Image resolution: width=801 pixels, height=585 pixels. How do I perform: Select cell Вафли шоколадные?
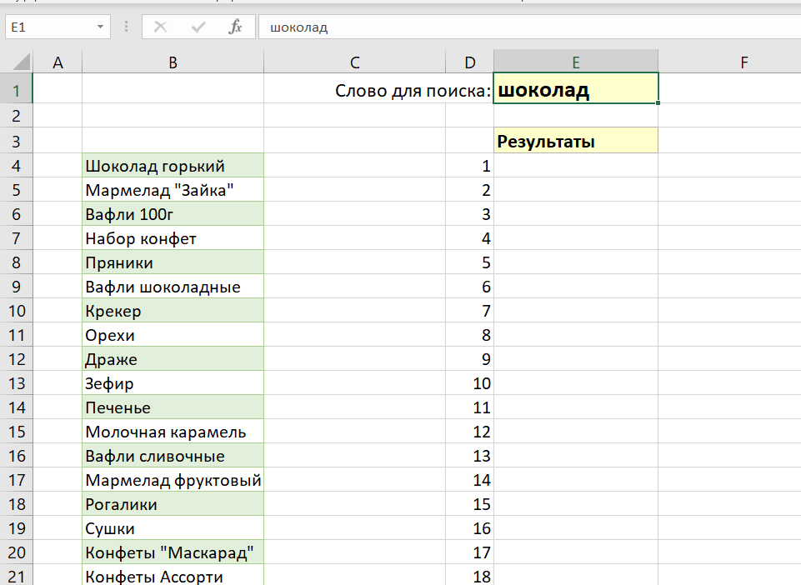pos(173,287)
